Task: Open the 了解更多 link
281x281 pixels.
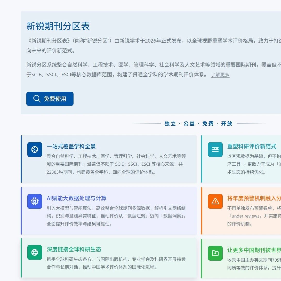Action: (x=220, y=75)
